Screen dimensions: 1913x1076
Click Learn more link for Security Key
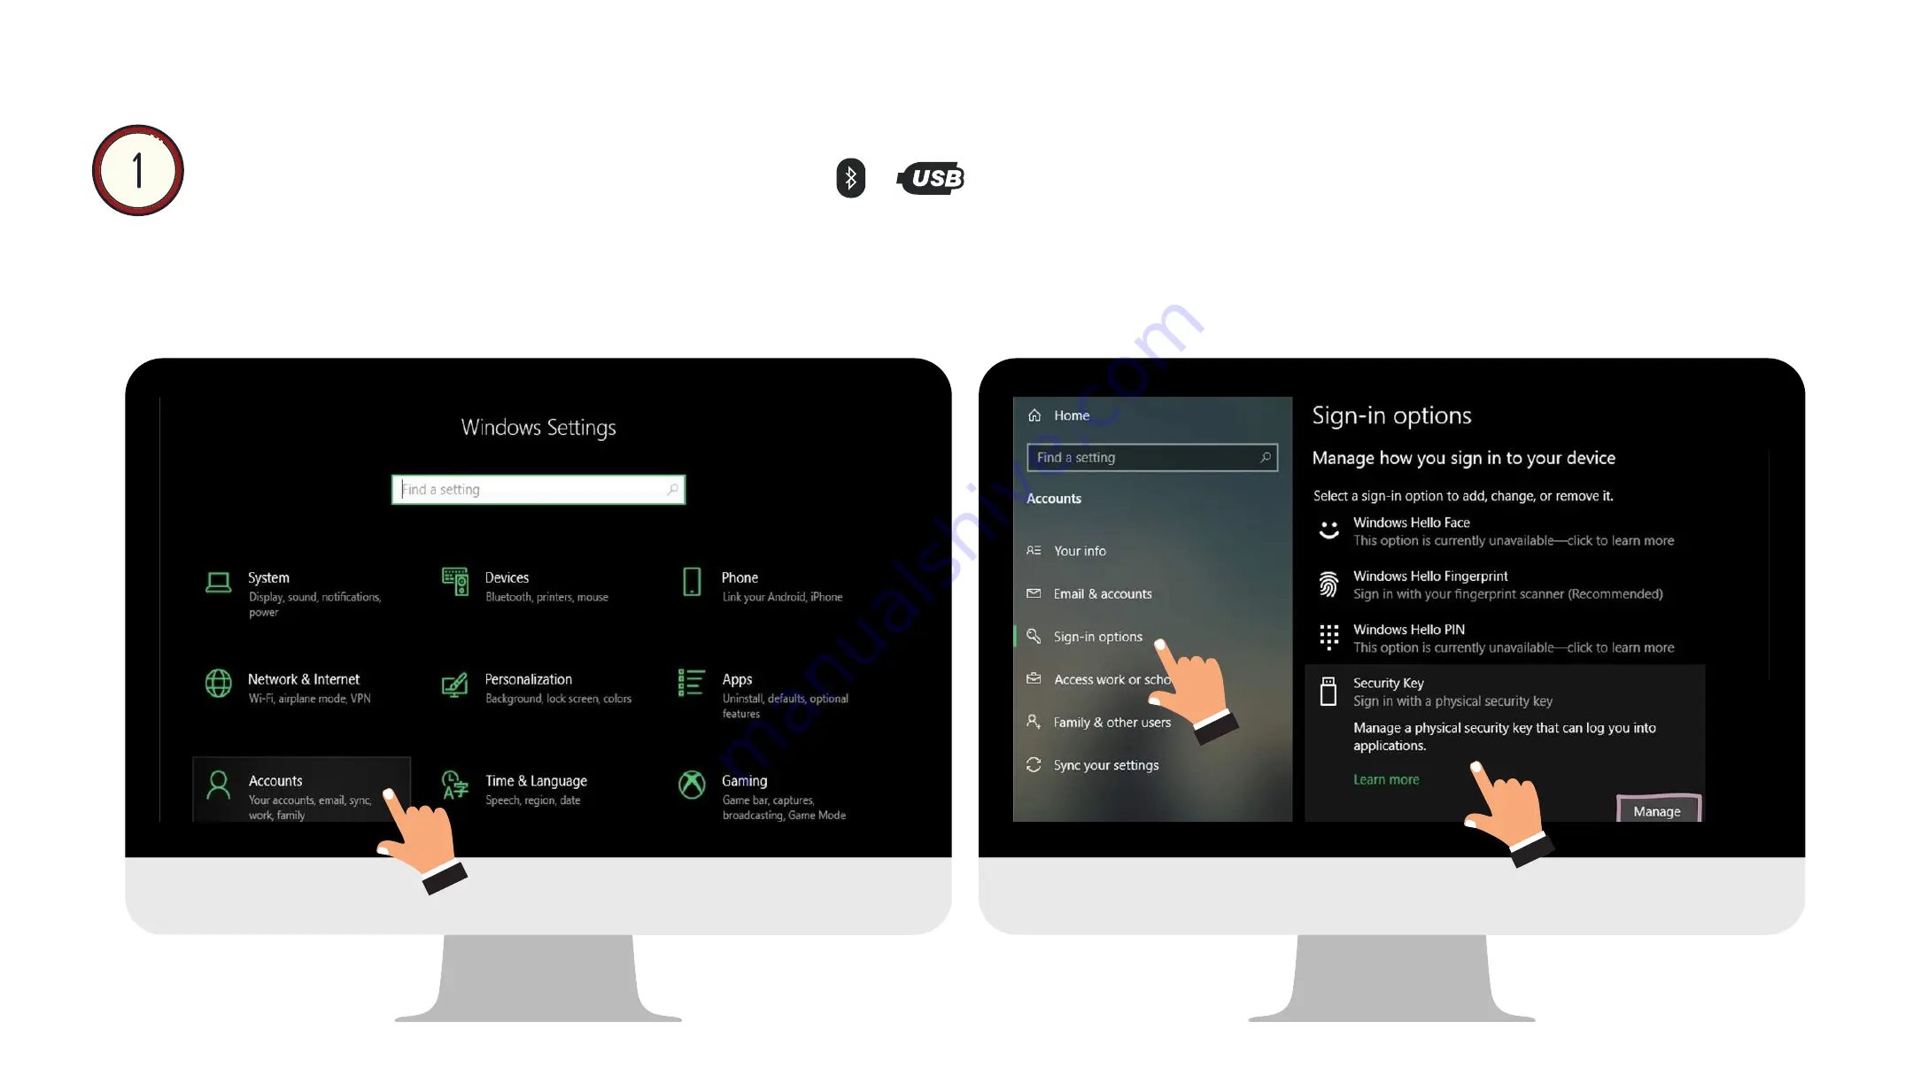[1386, 778]
